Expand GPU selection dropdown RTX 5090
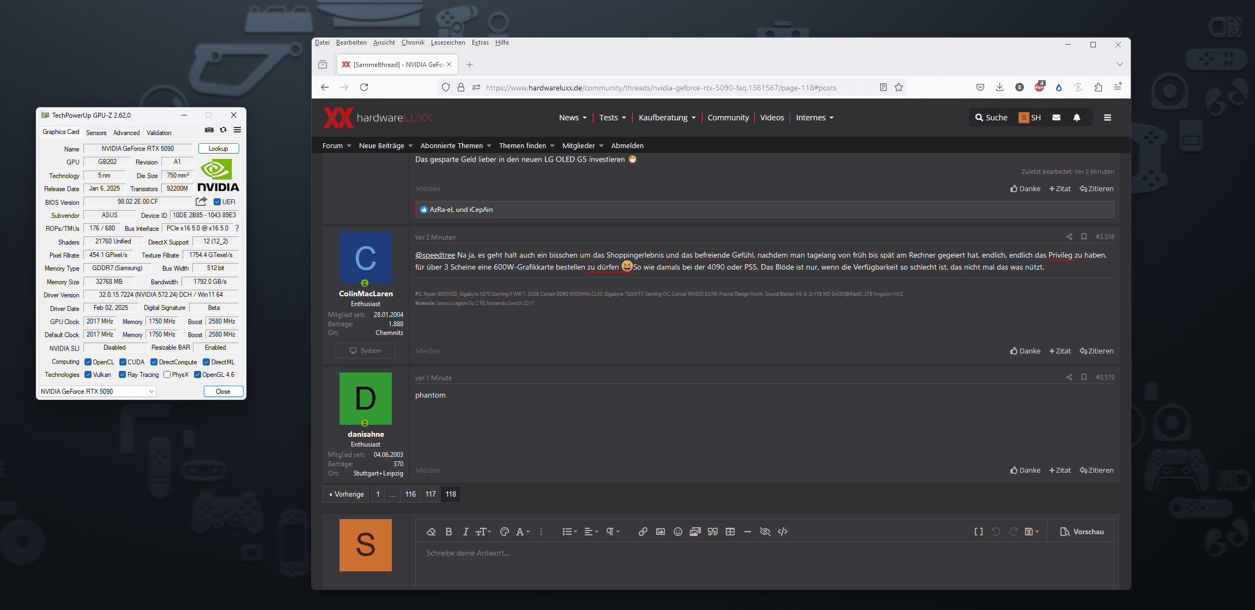This screenshot has height=610, width=1255. click(151, 392)
